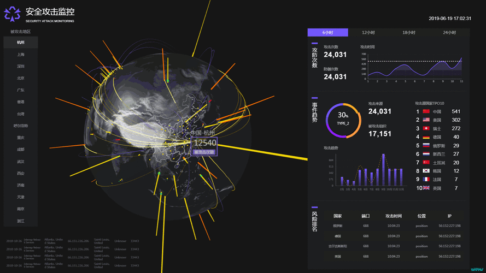Image resolution: width=486 pixels, height=273 pixels.
Task: Switch to the 6小时 time range tab
Action: (327, 33)
